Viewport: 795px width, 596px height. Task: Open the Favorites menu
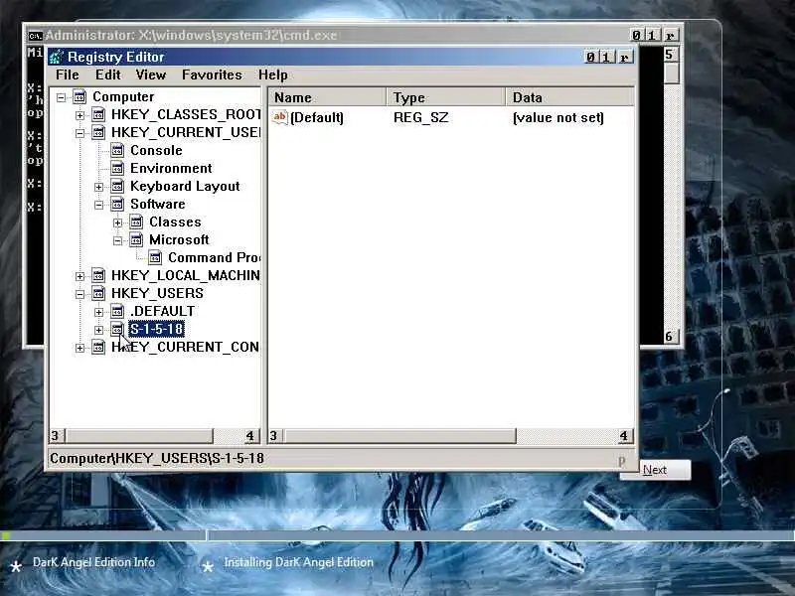[x=212, y=75]
